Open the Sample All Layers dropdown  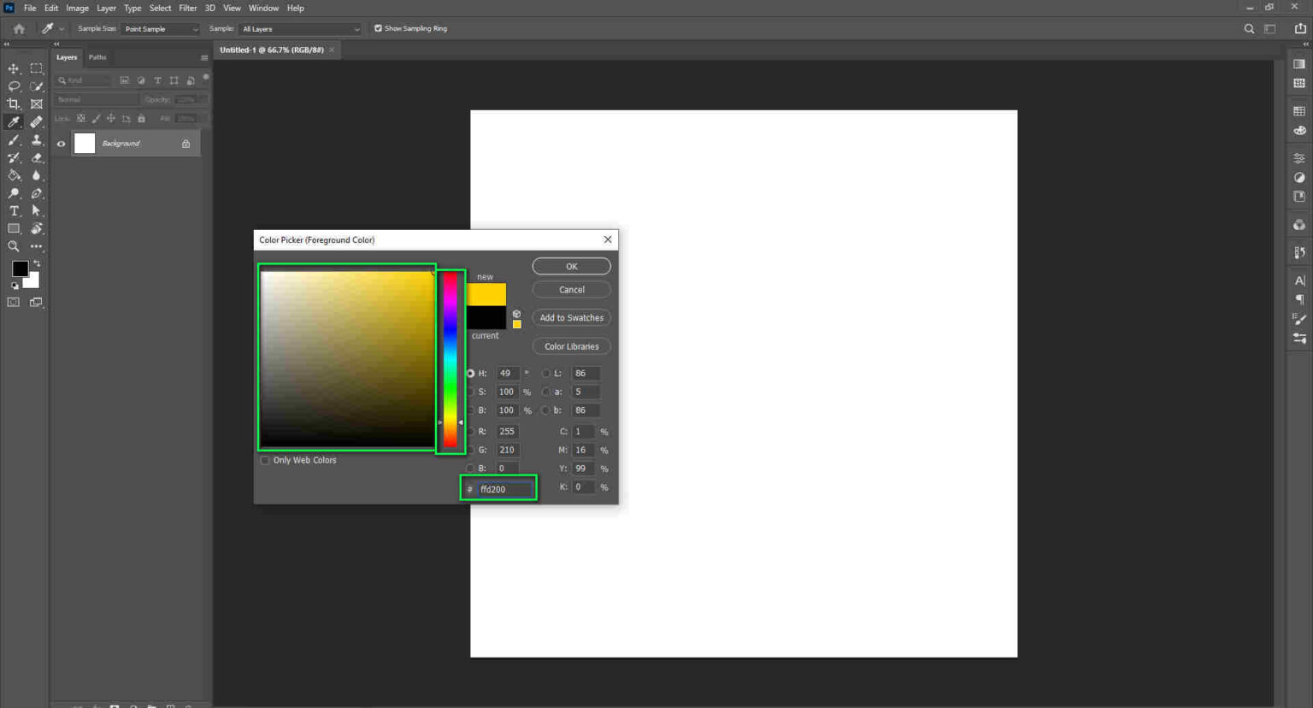point(299,28)
